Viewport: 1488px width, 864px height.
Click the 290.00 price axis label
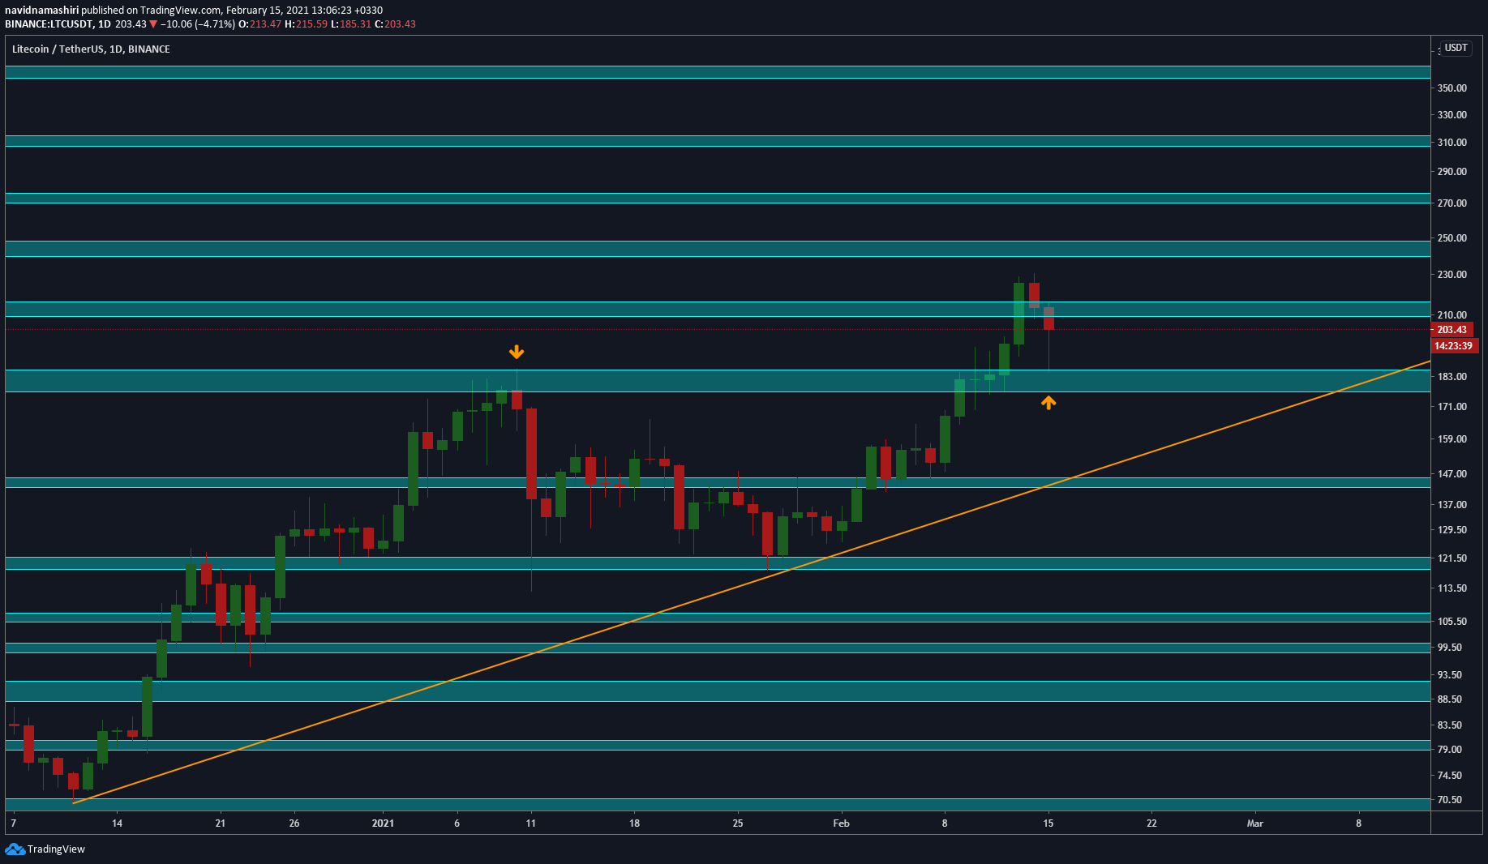coord(1452,172)
